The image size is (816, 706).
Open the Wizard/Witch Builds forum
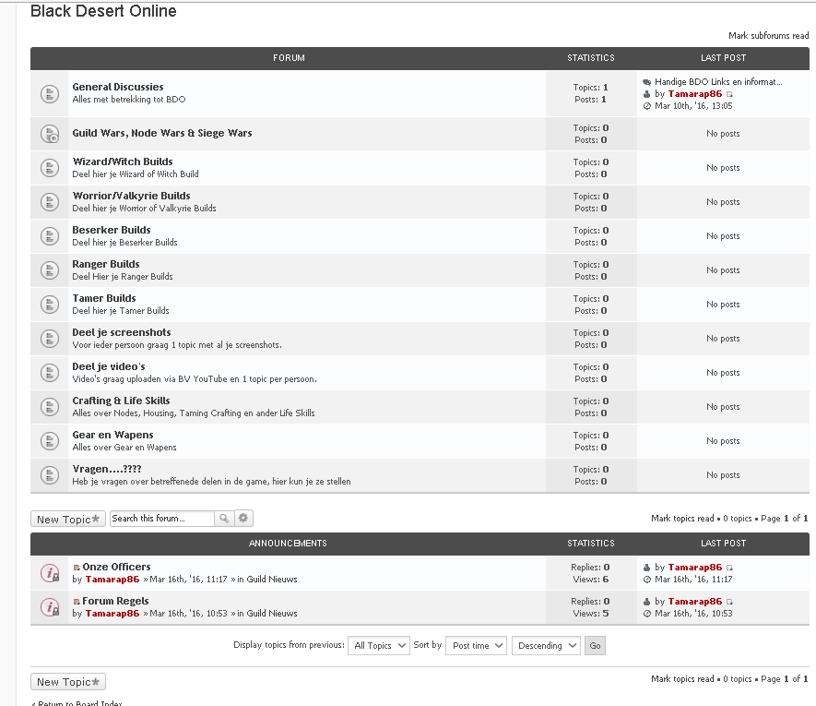tap(123, 162)
